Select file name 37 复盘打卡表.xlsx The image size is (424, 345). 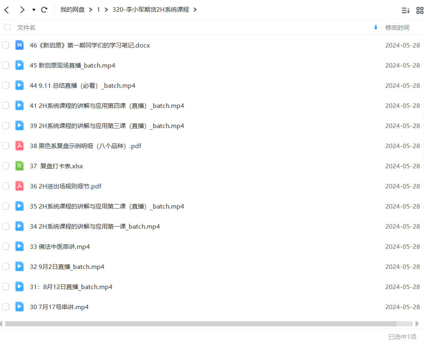click(x=56, y=166)
